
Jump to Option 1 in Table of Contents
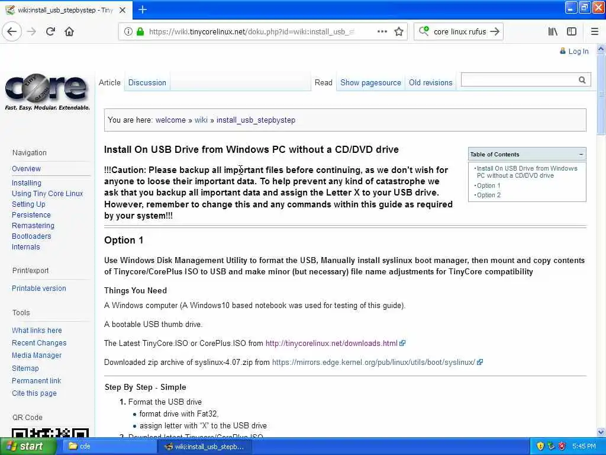(488, 185)
